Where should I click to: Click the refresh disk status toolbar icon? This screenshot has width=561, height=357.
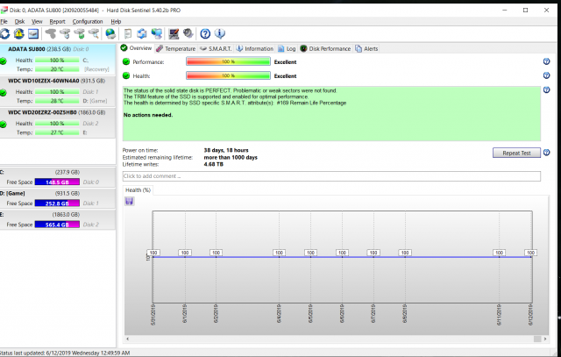[6, 33]
